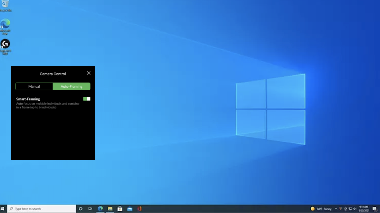
Task: Click the tray icon left of the network icon
Action: (x=346, y=209)
